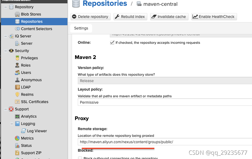This screenshot has height=159, width=252.
Task: Open Support ZIP under Support
Action: click(31, 153)
